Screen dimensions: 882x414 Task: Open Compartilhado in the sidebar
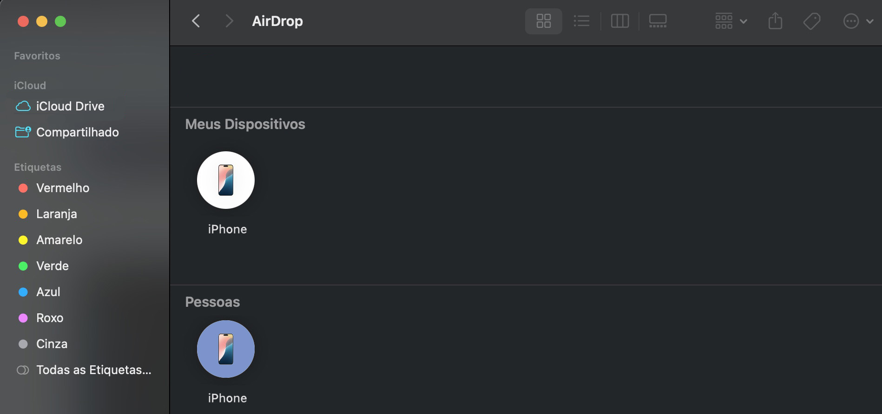pyautogui.click(x=77, y=132)
